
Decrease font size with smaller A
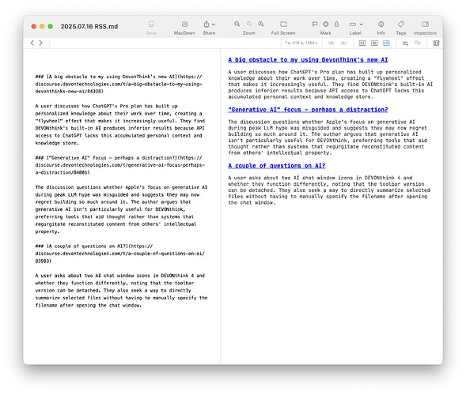(331, 43)
